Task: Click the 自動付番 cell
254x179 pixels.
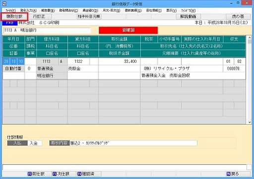Action: [x=13, y=68]
